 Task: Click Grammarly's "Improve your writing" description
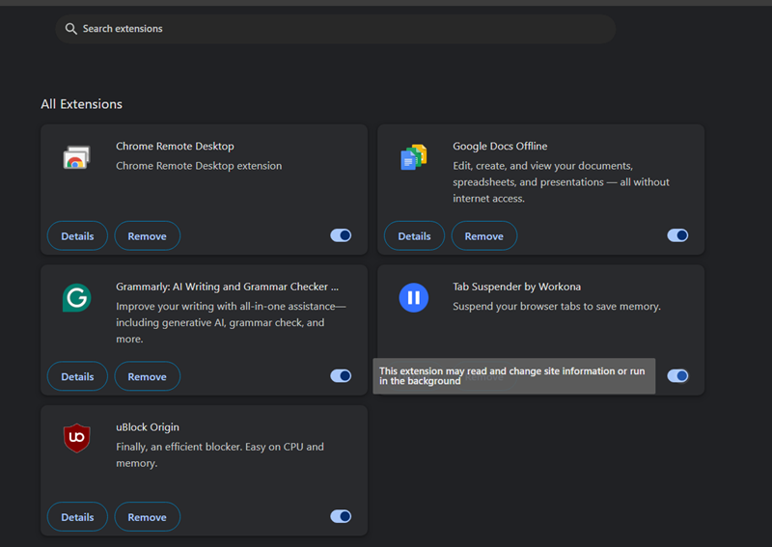click(x=231, y=322)
